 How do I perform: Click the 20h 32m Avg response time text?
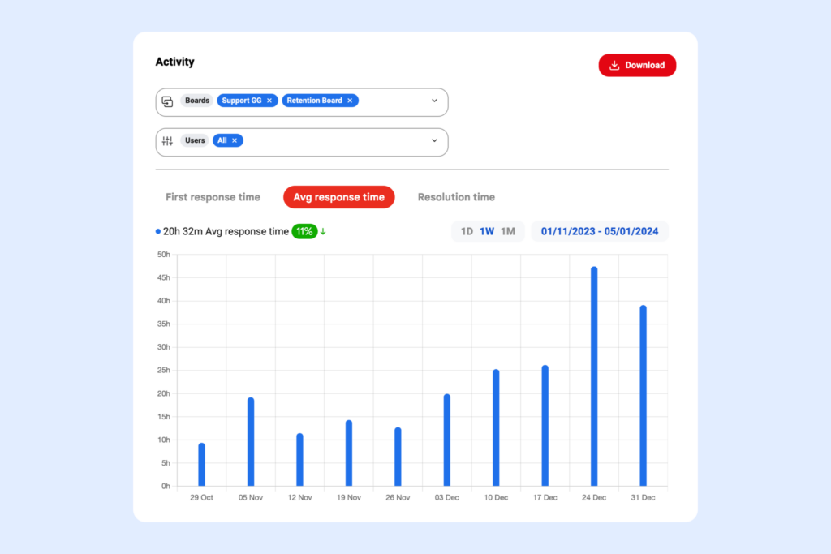click(x=226, y=231)
